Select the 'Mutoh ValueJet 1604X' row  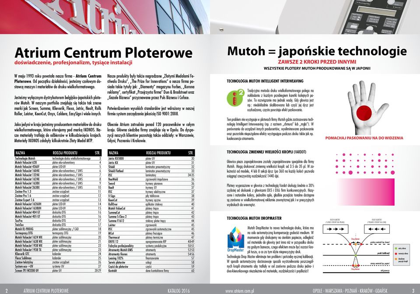pyautogui.click(x=58, y=171)
